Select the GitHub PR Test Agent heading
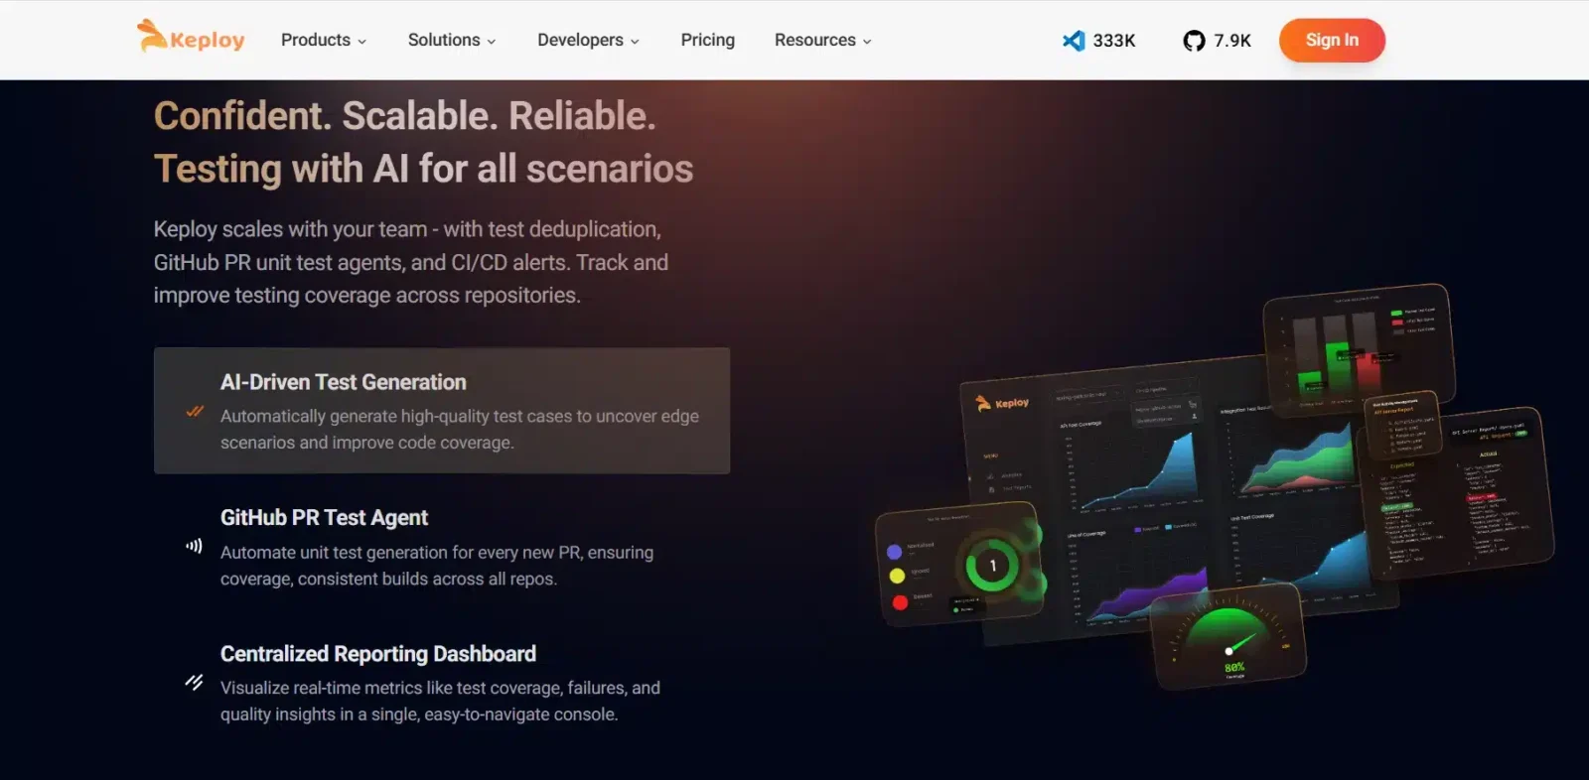 click(324, 517)
